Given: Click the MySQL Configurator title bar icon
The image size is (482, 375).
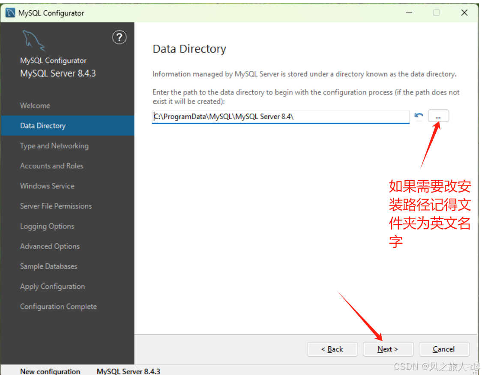Looking at the screenshot, I should click(10, 13).
